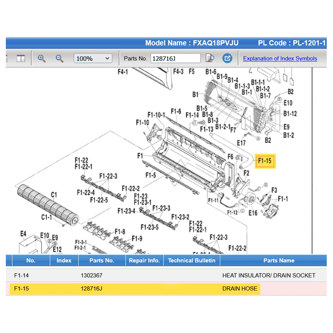Click the parts number search icon

pyautogui.click(x=210, y=58)
